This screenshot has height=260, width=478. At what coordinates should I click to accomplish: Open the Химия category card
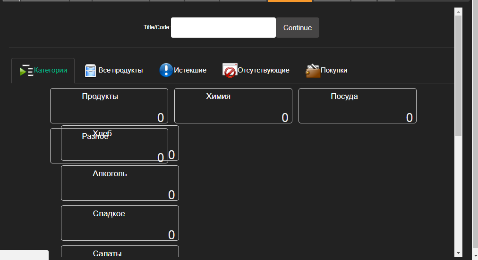click(x=233, y=106)
